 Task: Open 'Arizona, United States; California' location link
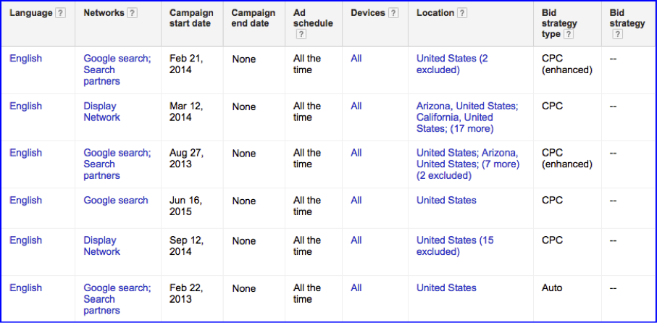click(x=467, y=117)
